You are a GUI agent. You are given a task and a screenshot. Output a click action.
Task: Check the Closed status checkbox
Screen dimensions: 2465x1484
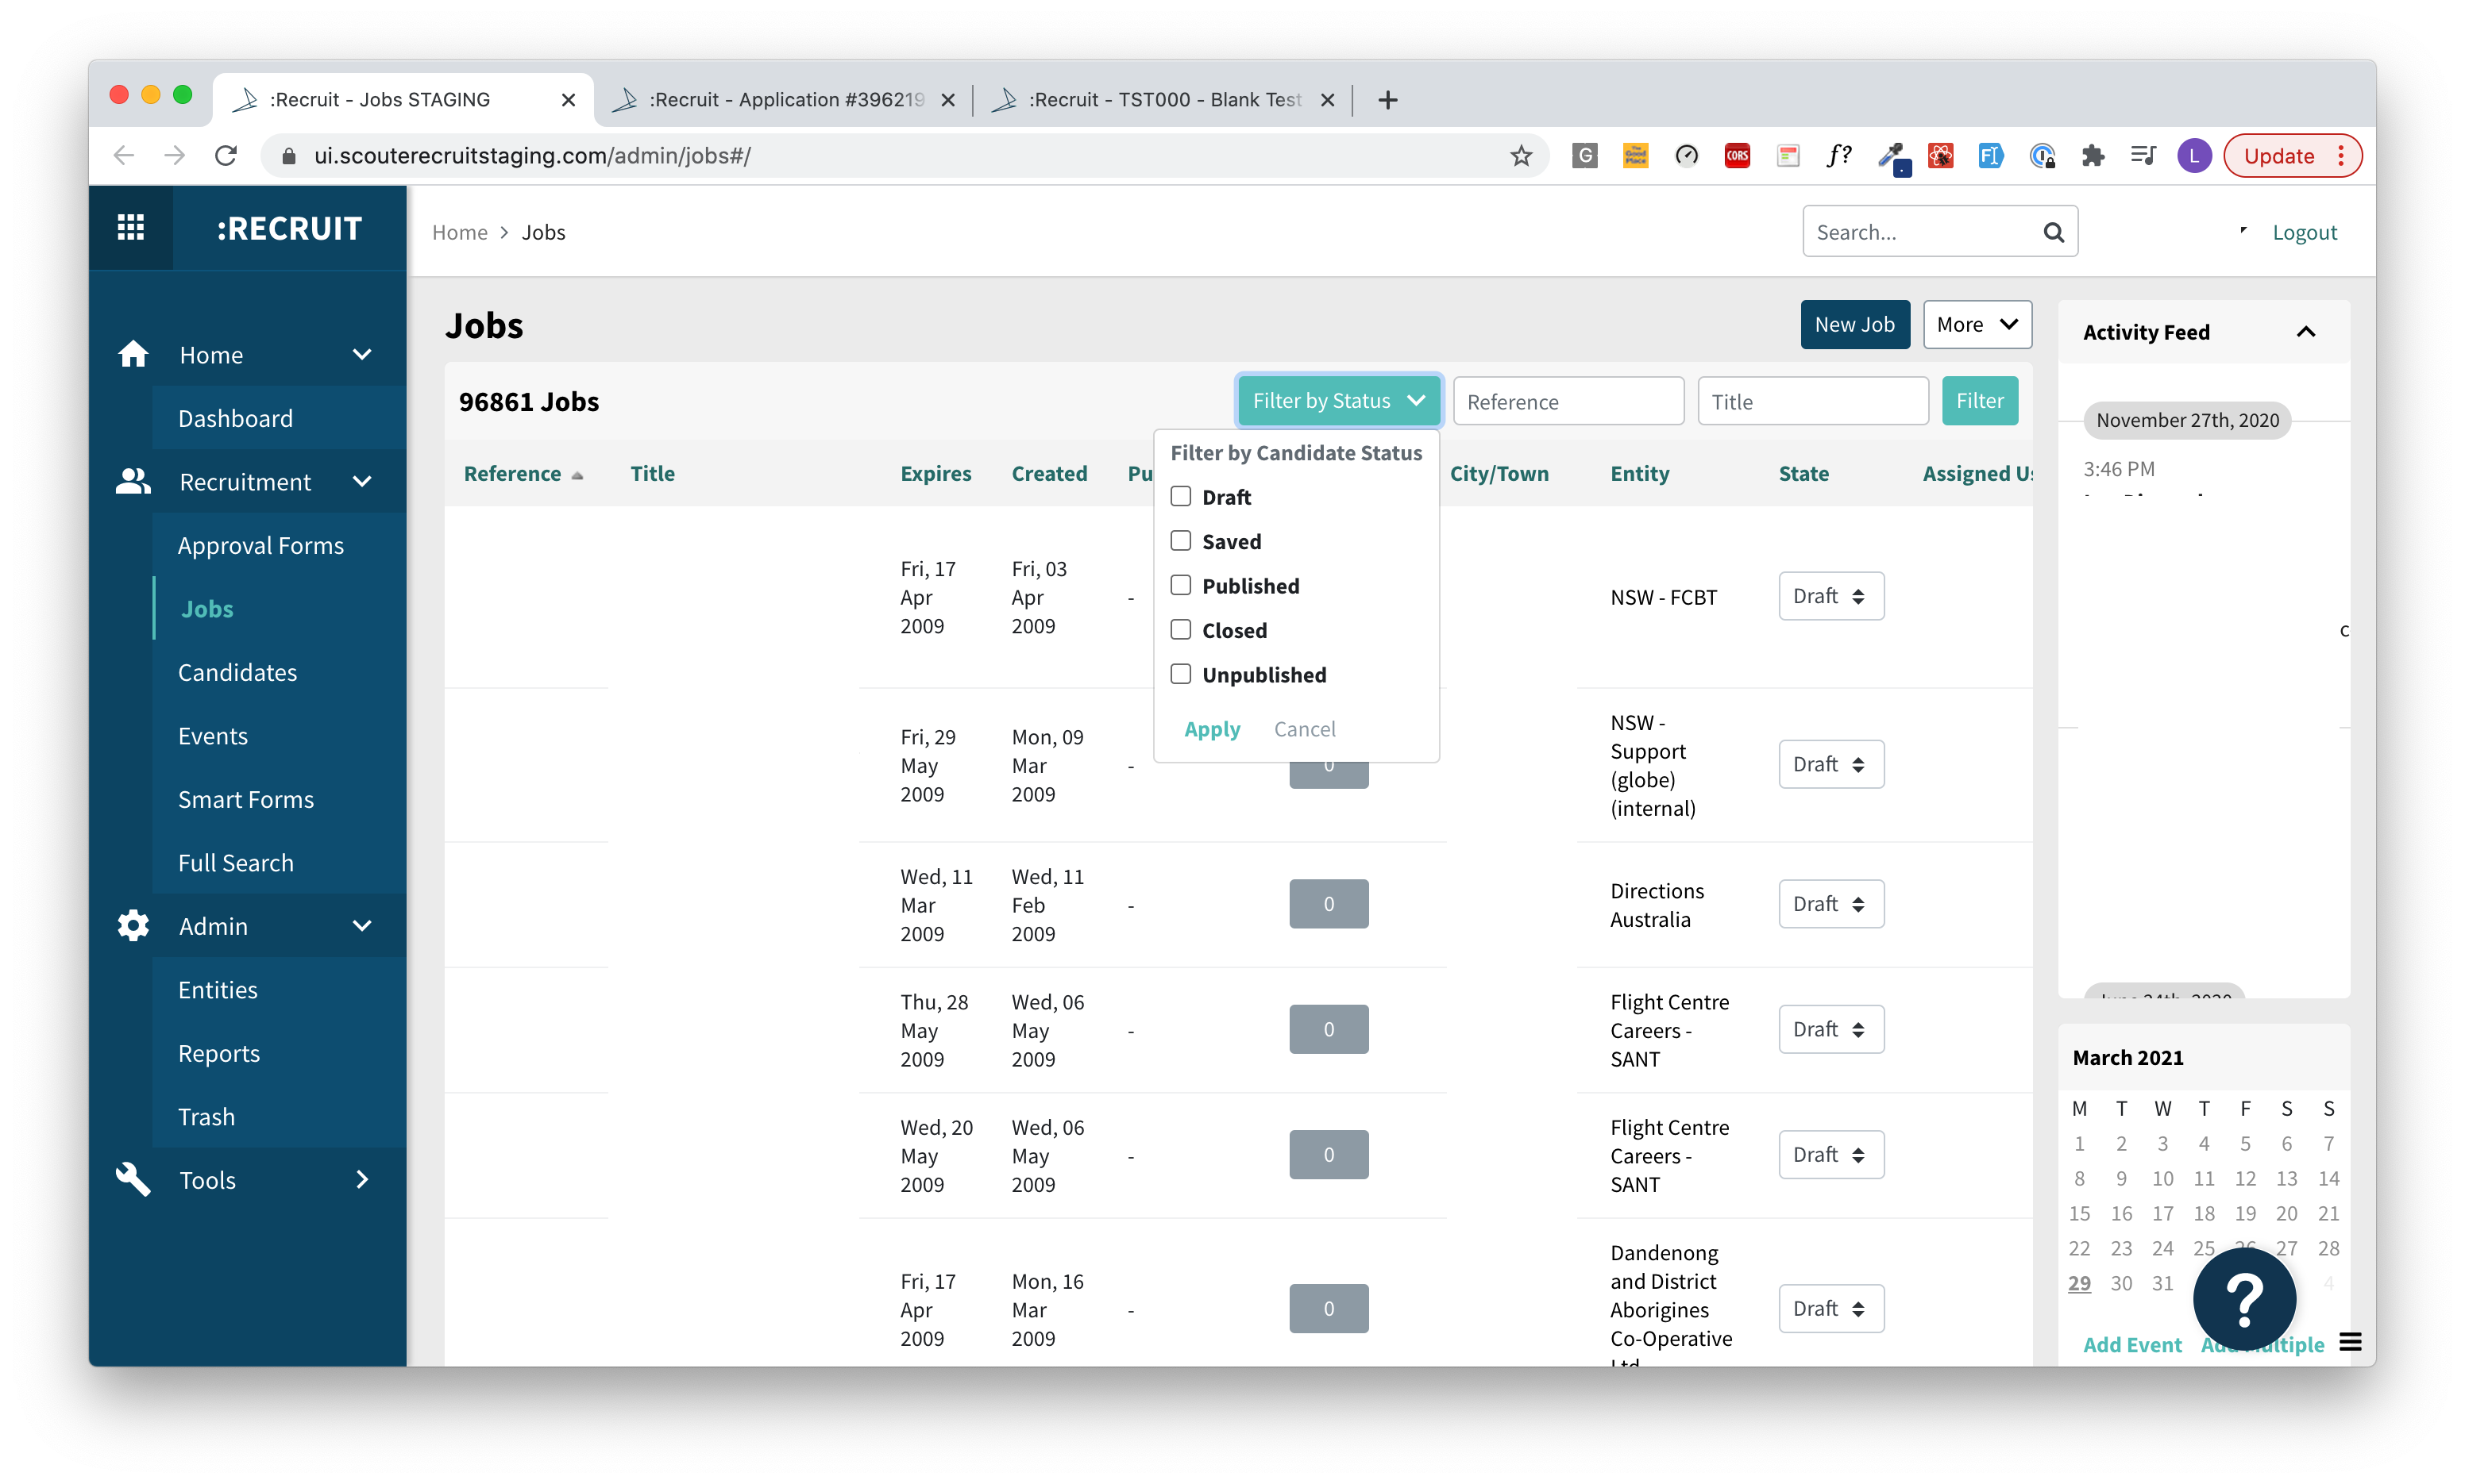(1180, 630)
